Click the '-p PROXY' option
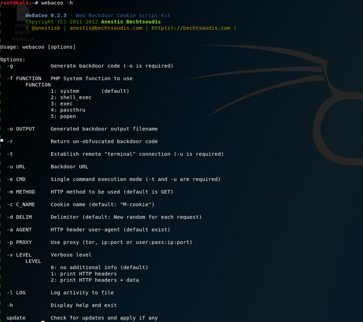 click(19, 242)
